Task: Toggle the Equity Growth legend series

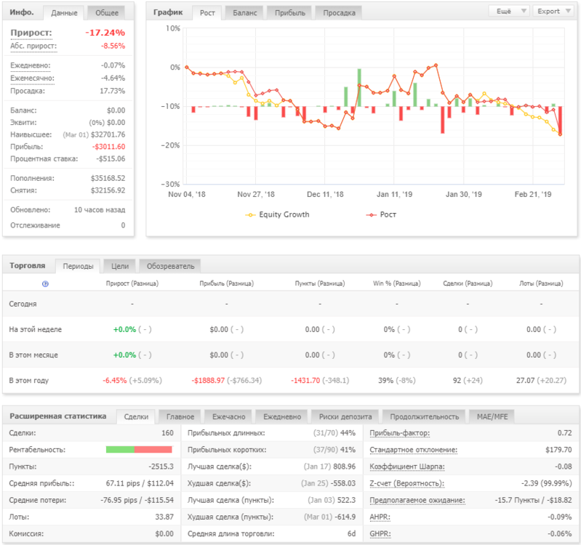Action: (277, 215)
